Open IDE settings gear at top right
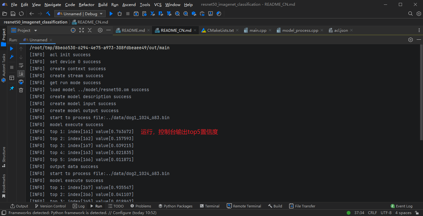The image size is (423, 216). pos(419,14)
